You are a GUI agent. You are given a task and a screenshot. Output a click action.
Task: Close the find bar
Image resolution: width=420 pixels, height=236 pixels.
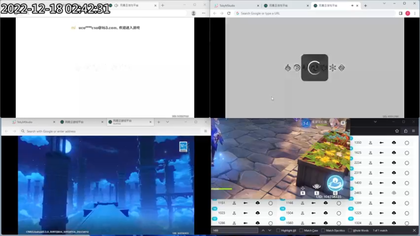click(x=414, y=230)
